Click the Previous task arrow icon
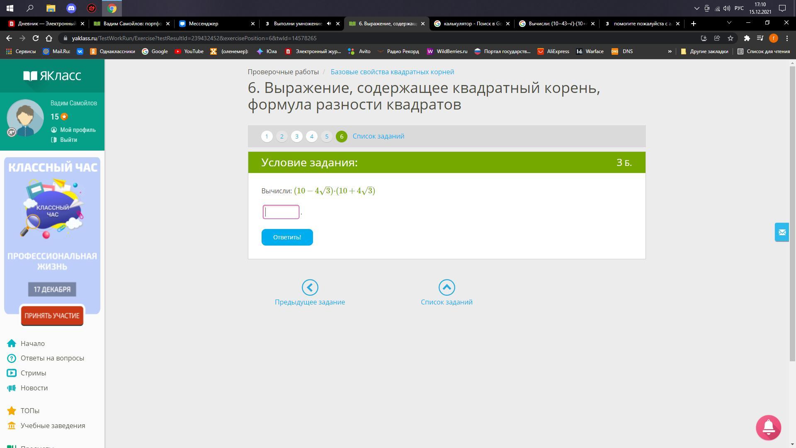796x448 pixels. pyautogui.click(x=310, y=287)
